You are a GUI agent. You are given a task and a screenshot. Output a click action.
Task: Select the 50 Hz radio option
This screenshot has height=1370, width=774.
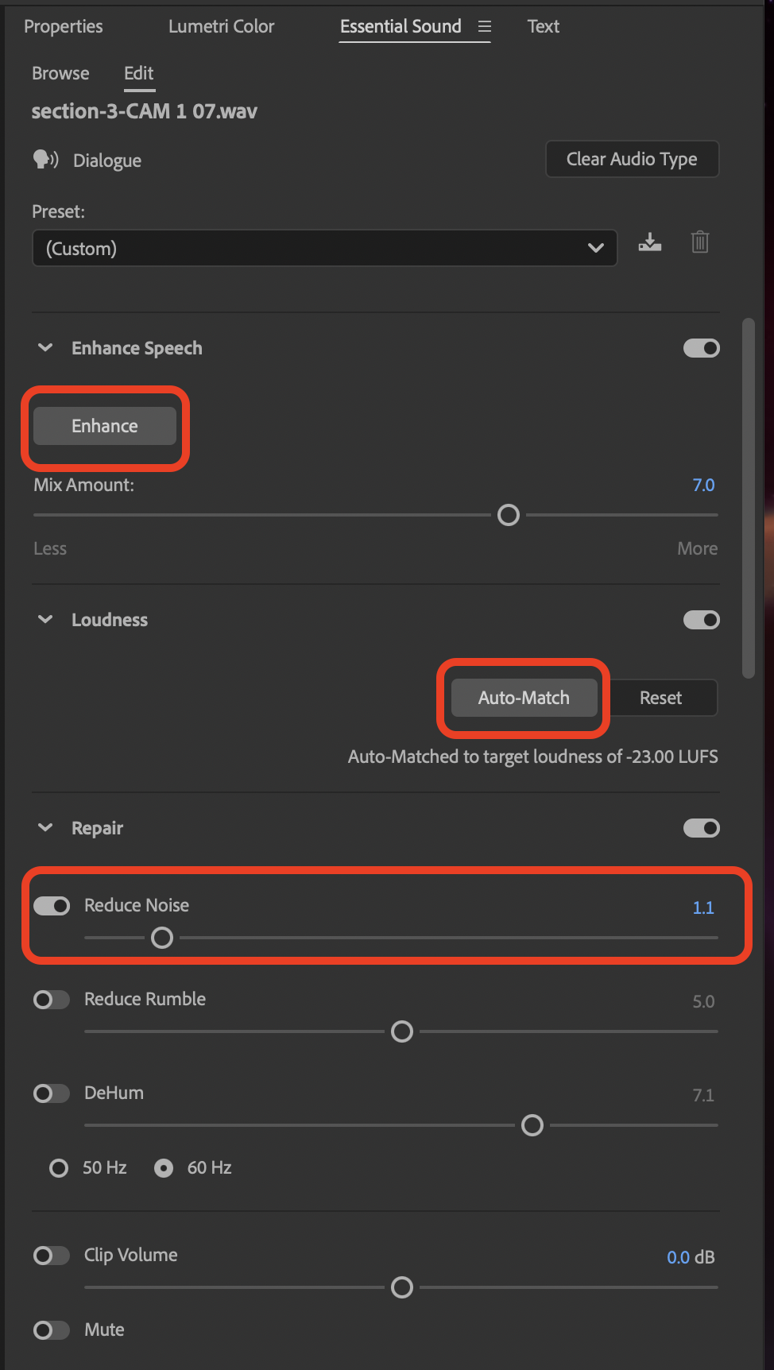(x=59, y=1168)
